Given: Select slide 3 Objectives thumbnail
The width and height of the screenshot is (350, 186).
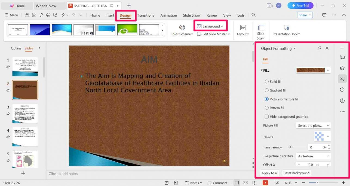Looking at the screenshot, I should tap(25, 113).
